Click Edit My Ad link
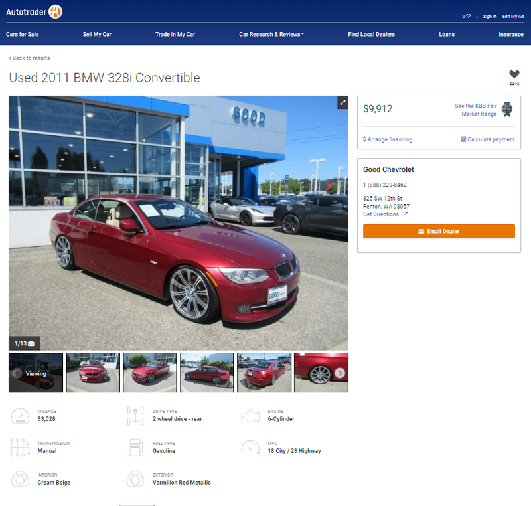This screenshot has width=531, height=506. click(x=512, y=16)
